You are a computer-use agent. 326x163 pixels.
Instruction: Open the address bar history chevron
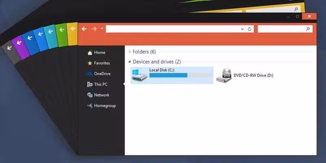click(242, 29)
